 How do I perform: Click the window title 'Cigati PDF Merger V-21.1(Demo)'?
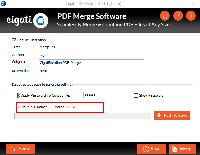[93, 4]
